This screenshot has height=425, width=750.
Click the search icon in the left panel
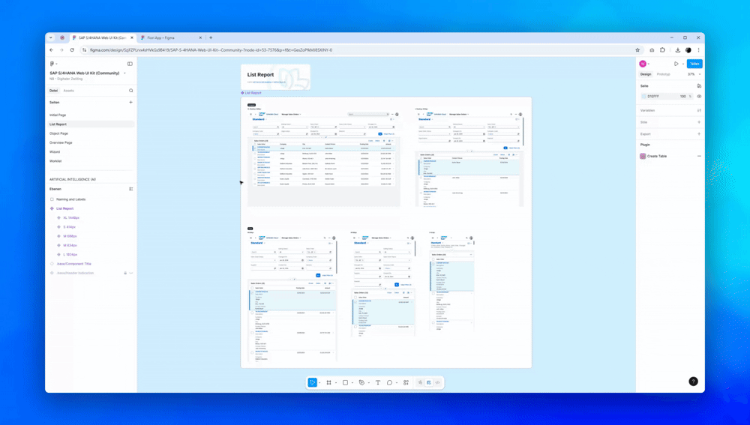tap(130, 91)
